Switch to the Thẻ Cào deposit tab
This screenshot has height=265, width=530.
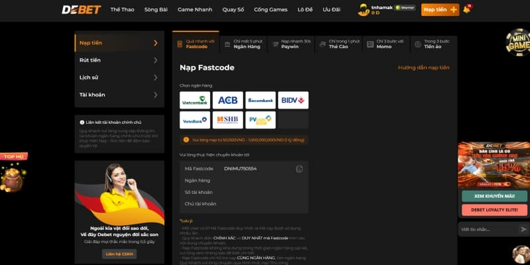(339, 44)
